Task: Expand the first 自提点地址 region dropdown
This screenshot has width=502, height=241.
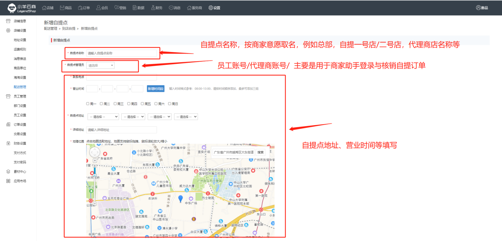Action: coord(103,116)
